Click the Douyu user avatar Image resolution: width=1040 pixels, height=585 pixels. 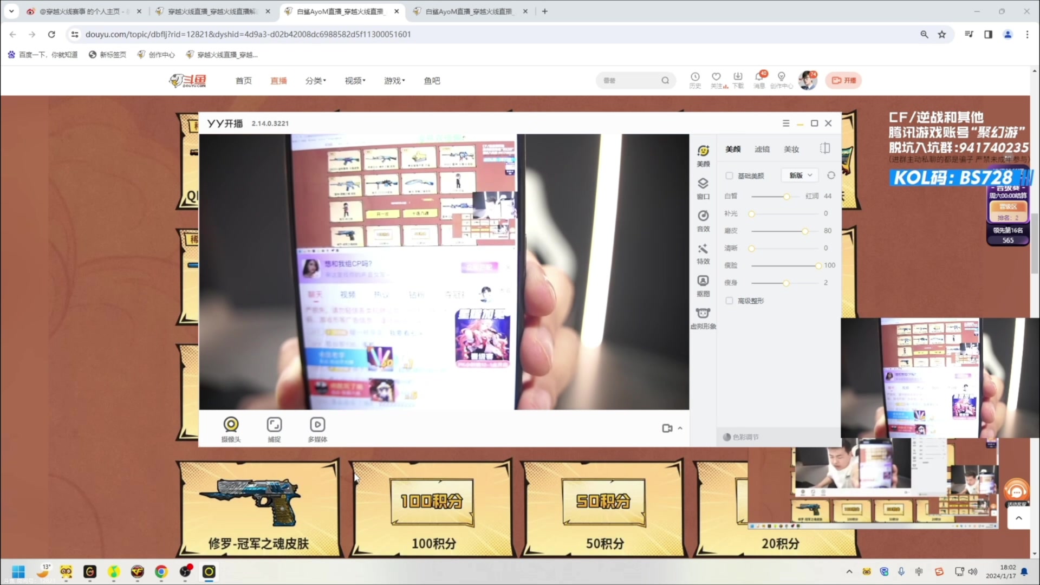point(808,81)
